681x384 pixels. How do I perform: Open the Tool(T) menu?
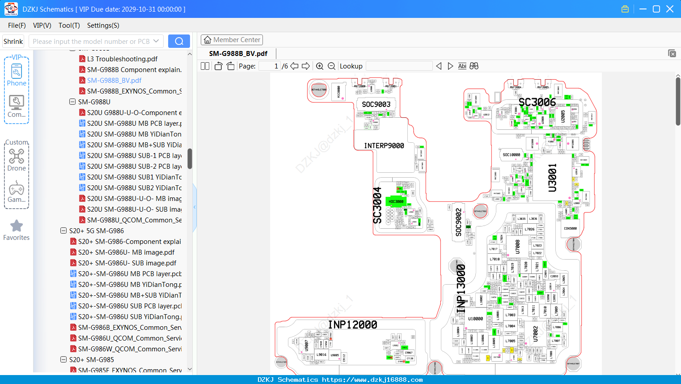click(69, 26)
